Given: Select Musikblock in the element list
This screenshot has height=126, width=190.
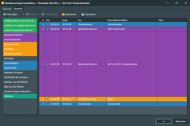Looking at the screenshot, I should tap(20, 49).
